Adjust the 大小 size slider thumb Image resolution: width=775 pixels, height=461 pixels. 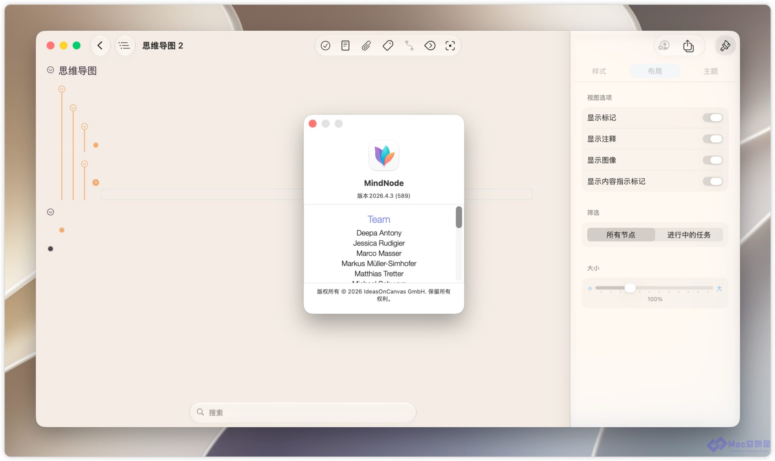pyautogui.click(x=630, y=288)
